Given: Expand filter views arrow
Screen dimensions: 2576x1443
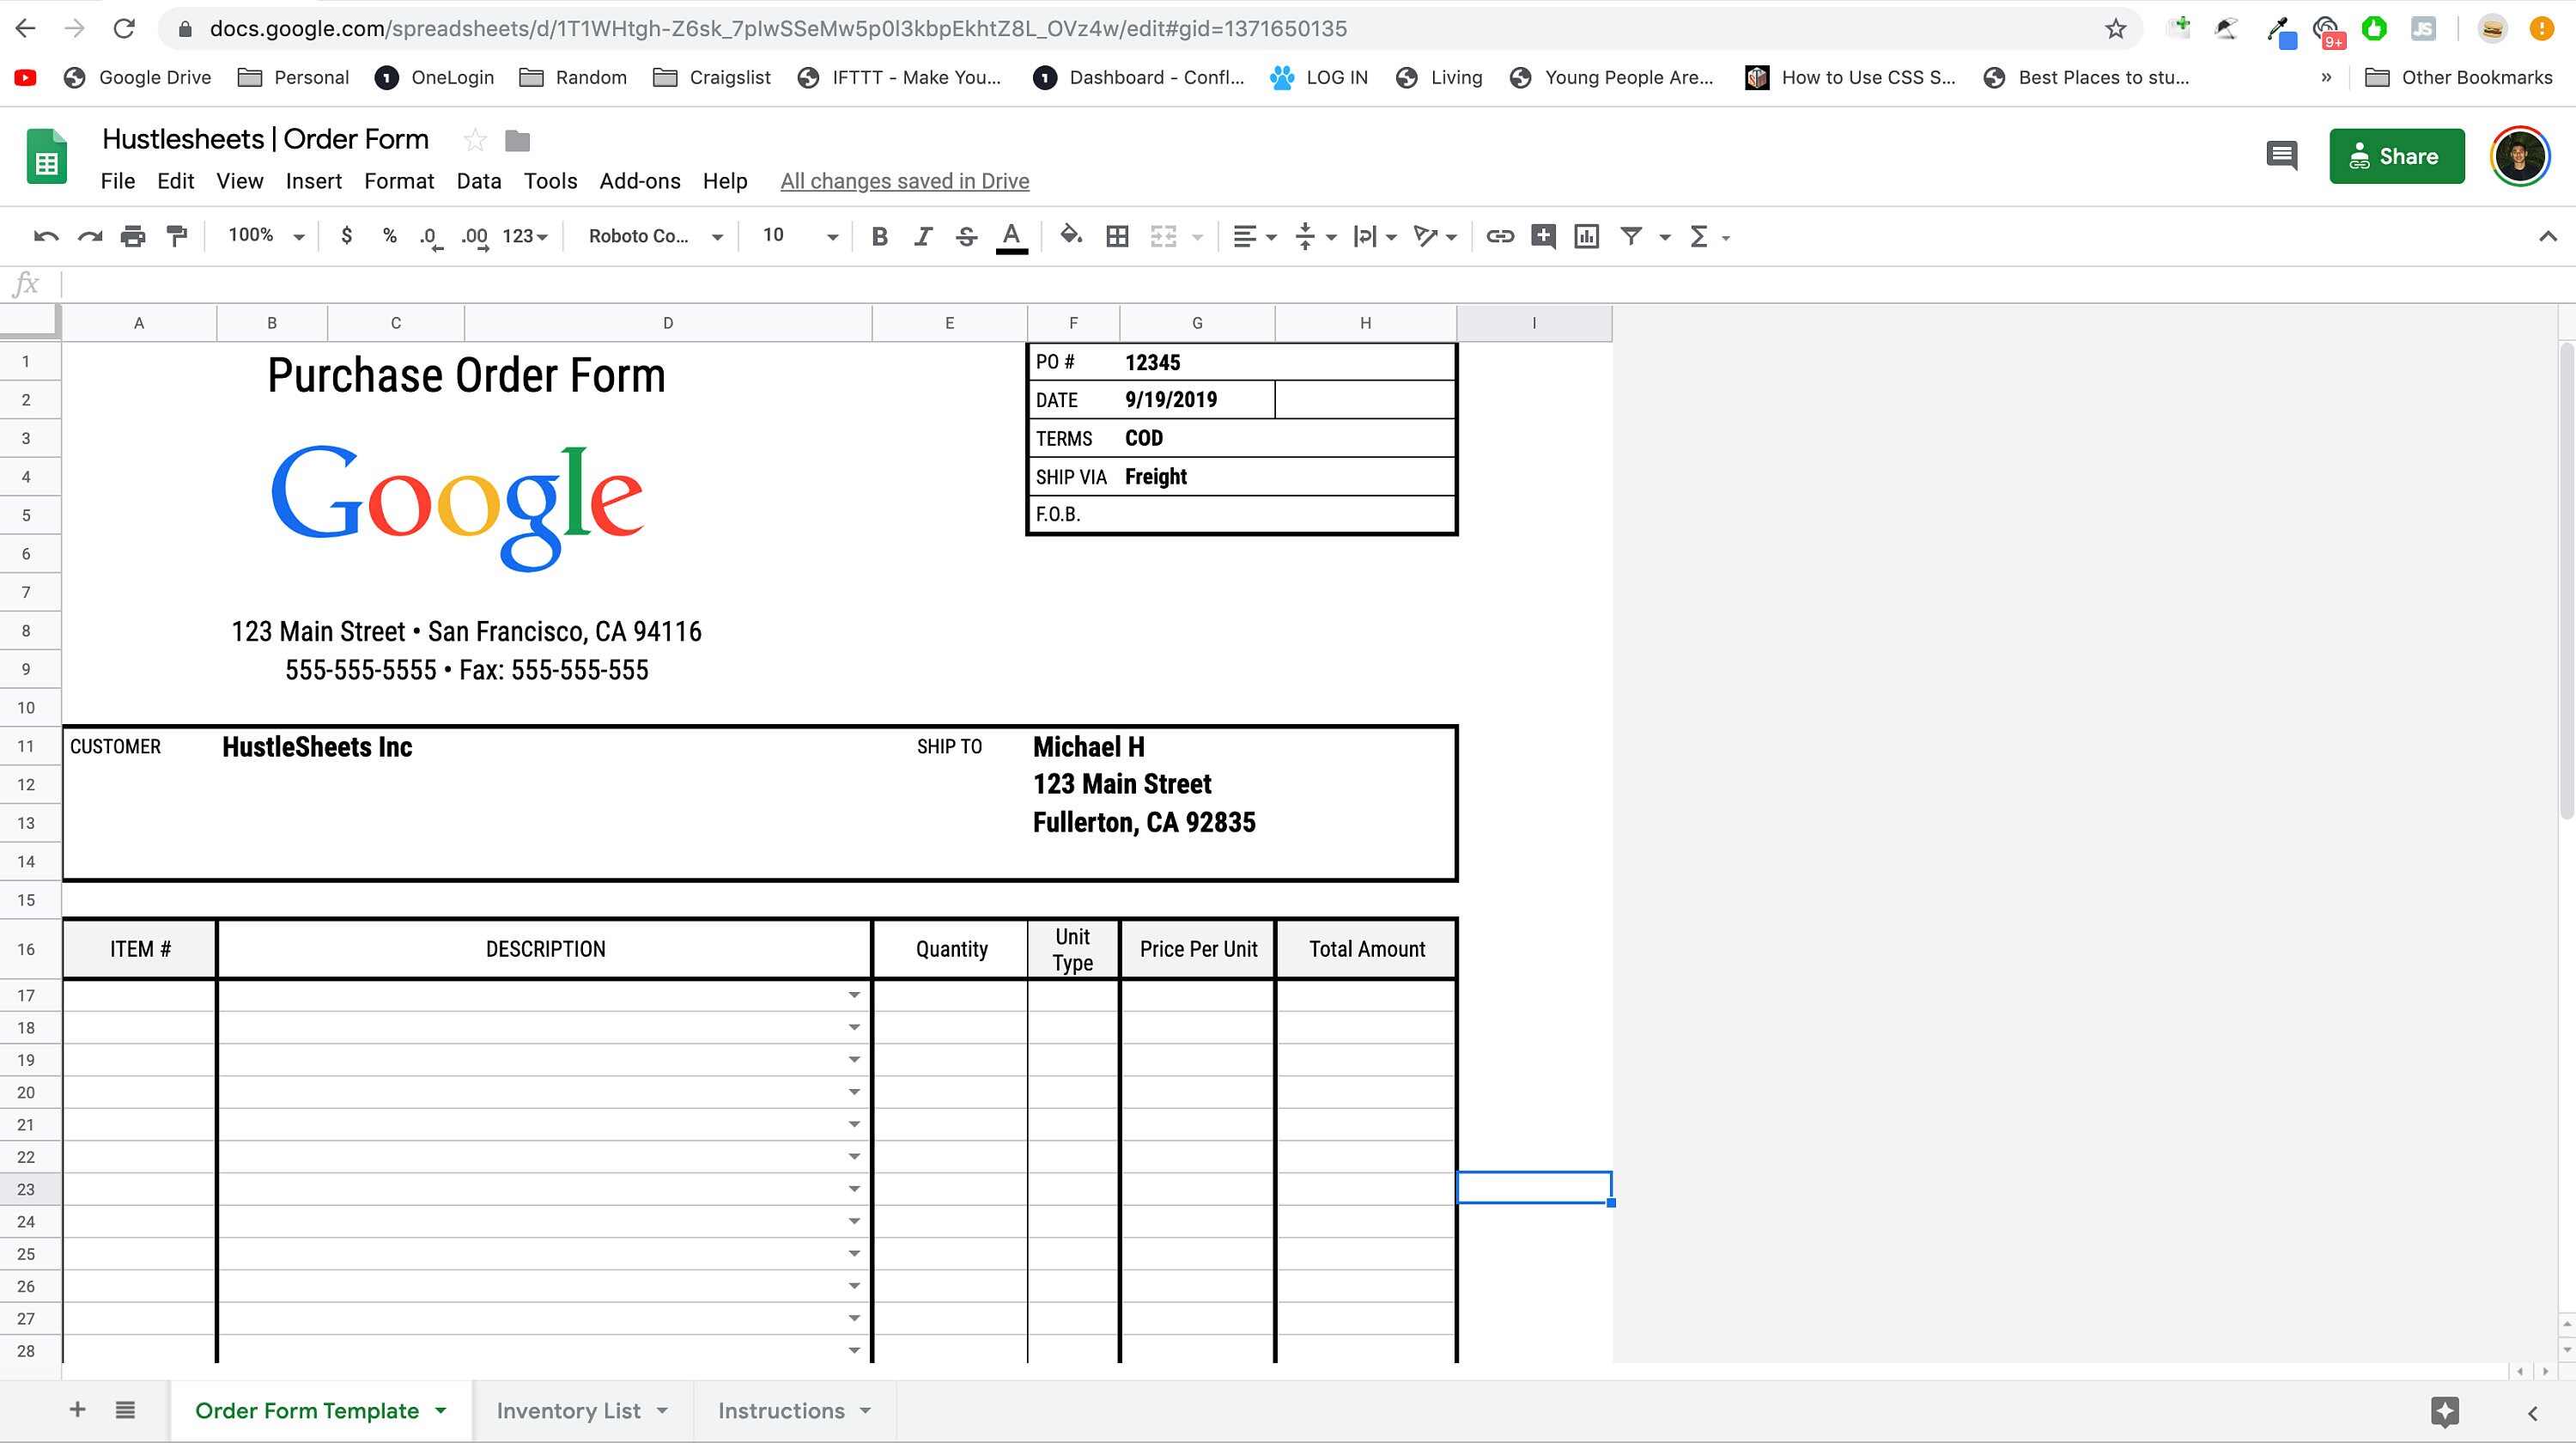Looking at the screenshot, I should pyautogui.click(x=1664, y=238).
